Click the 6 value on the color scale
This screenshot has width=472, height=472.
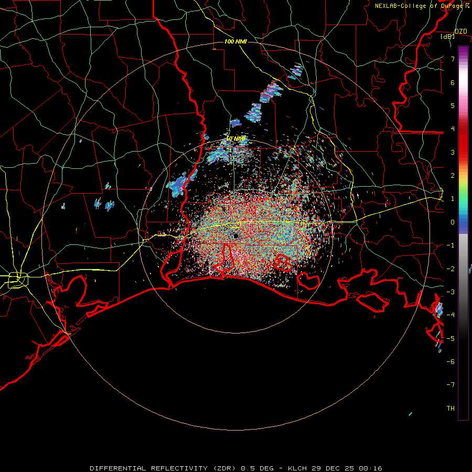(453, 82)
